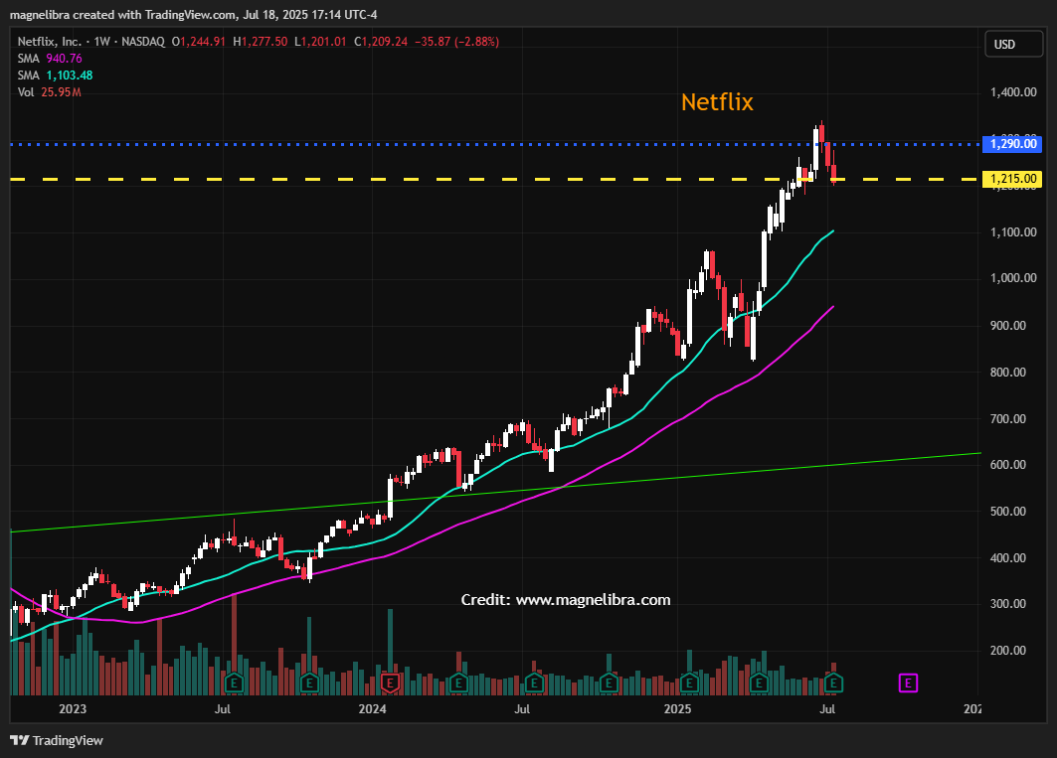Click the SMA 940.76 legend entry
This screenshot has height=758, width=1057.
(50, 59)
